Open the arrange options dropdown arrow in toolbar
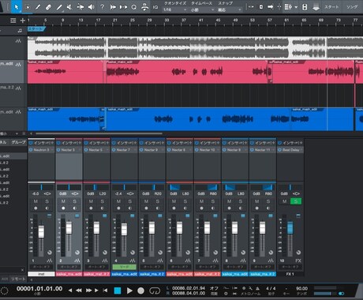 click(296, 7)
